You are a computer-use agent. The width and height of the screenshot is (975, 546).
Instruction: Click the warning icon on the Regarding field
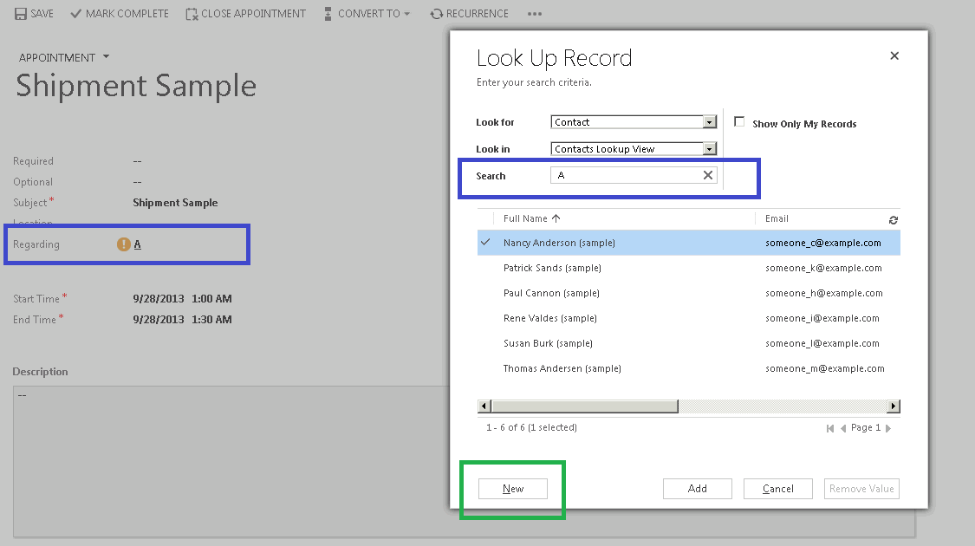(123, 244)
